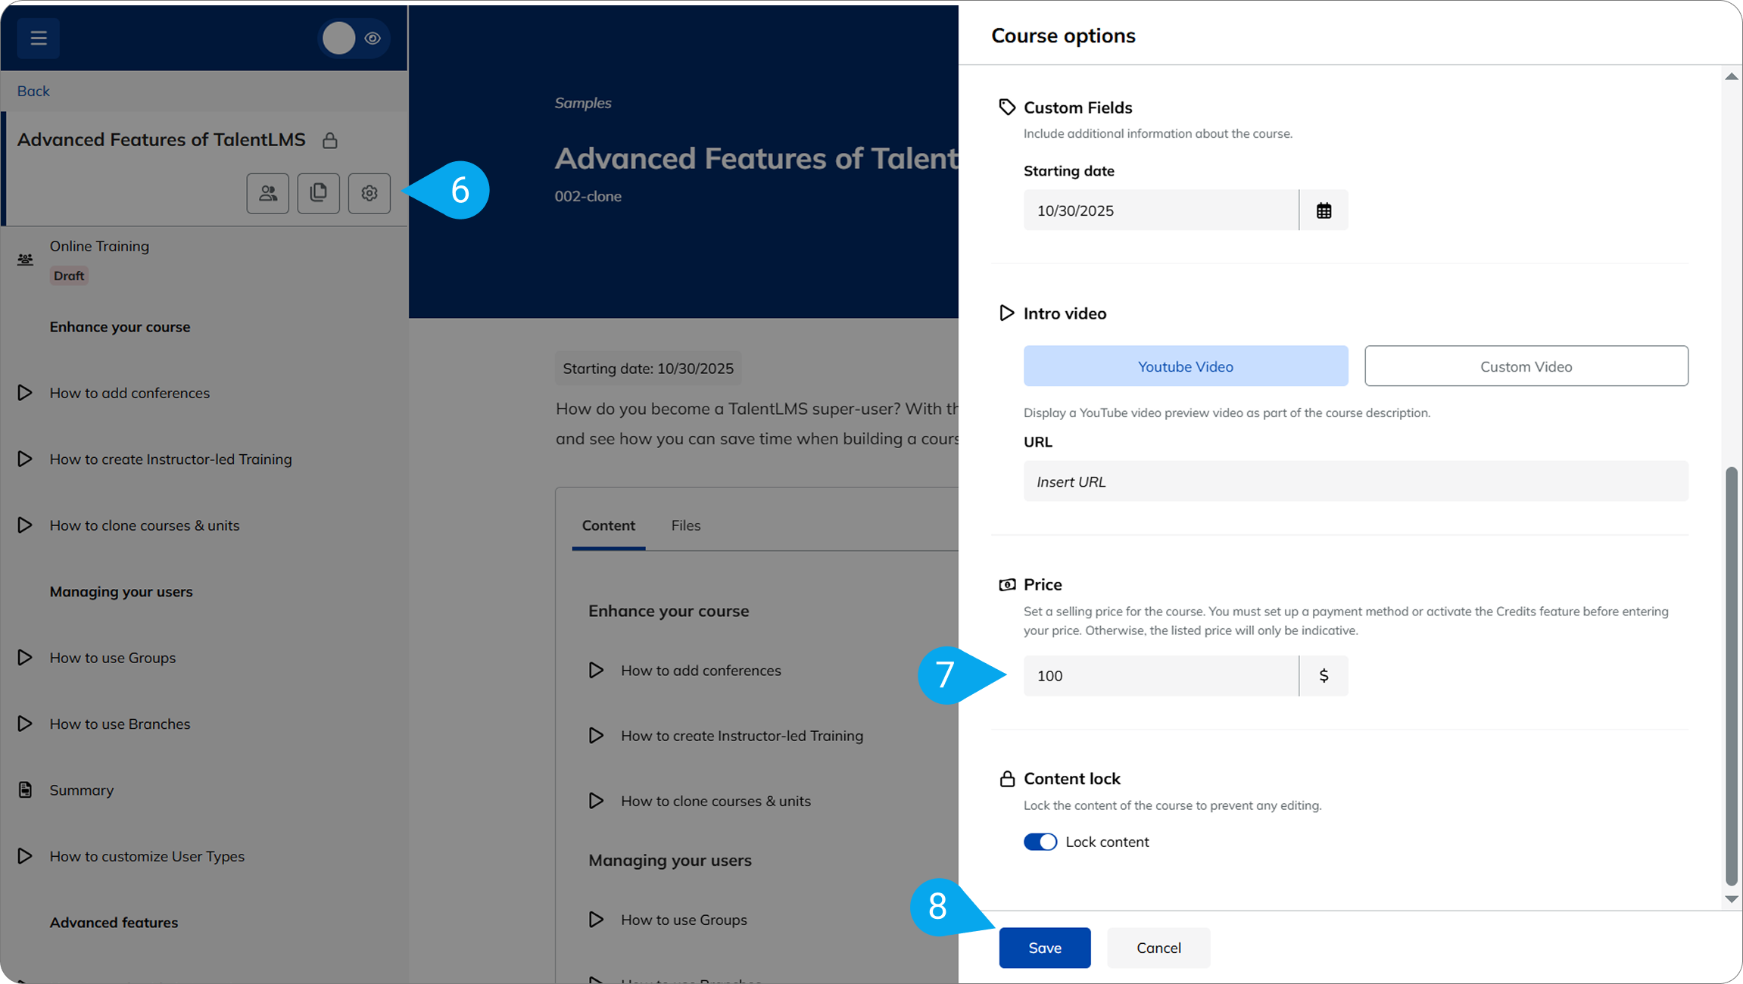Click the lock icon beside course title
1743x984 pixels.
pos(329,141)
